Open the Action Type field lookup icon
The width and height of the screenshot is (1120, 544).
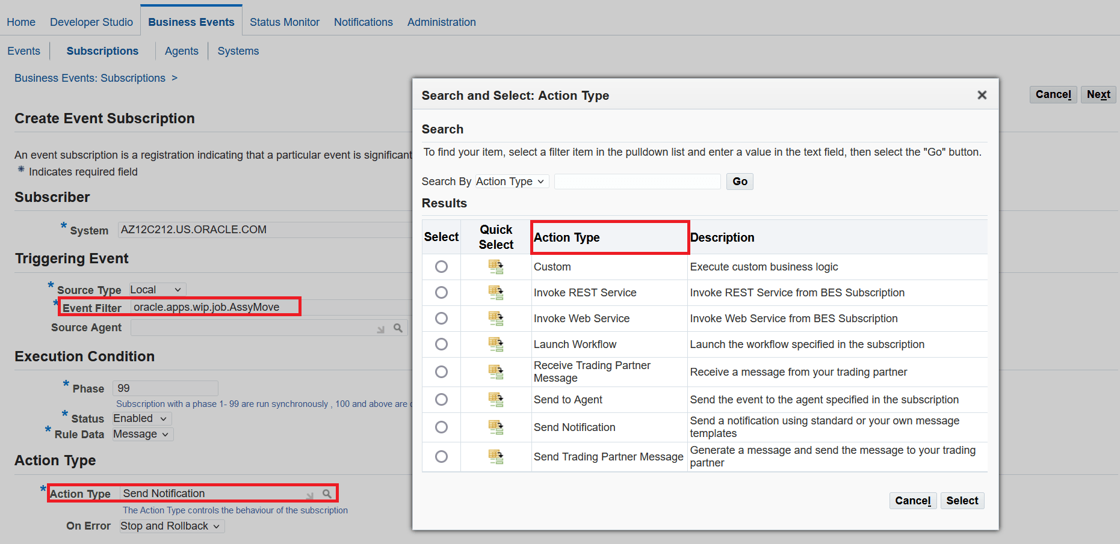click(327, 493)
